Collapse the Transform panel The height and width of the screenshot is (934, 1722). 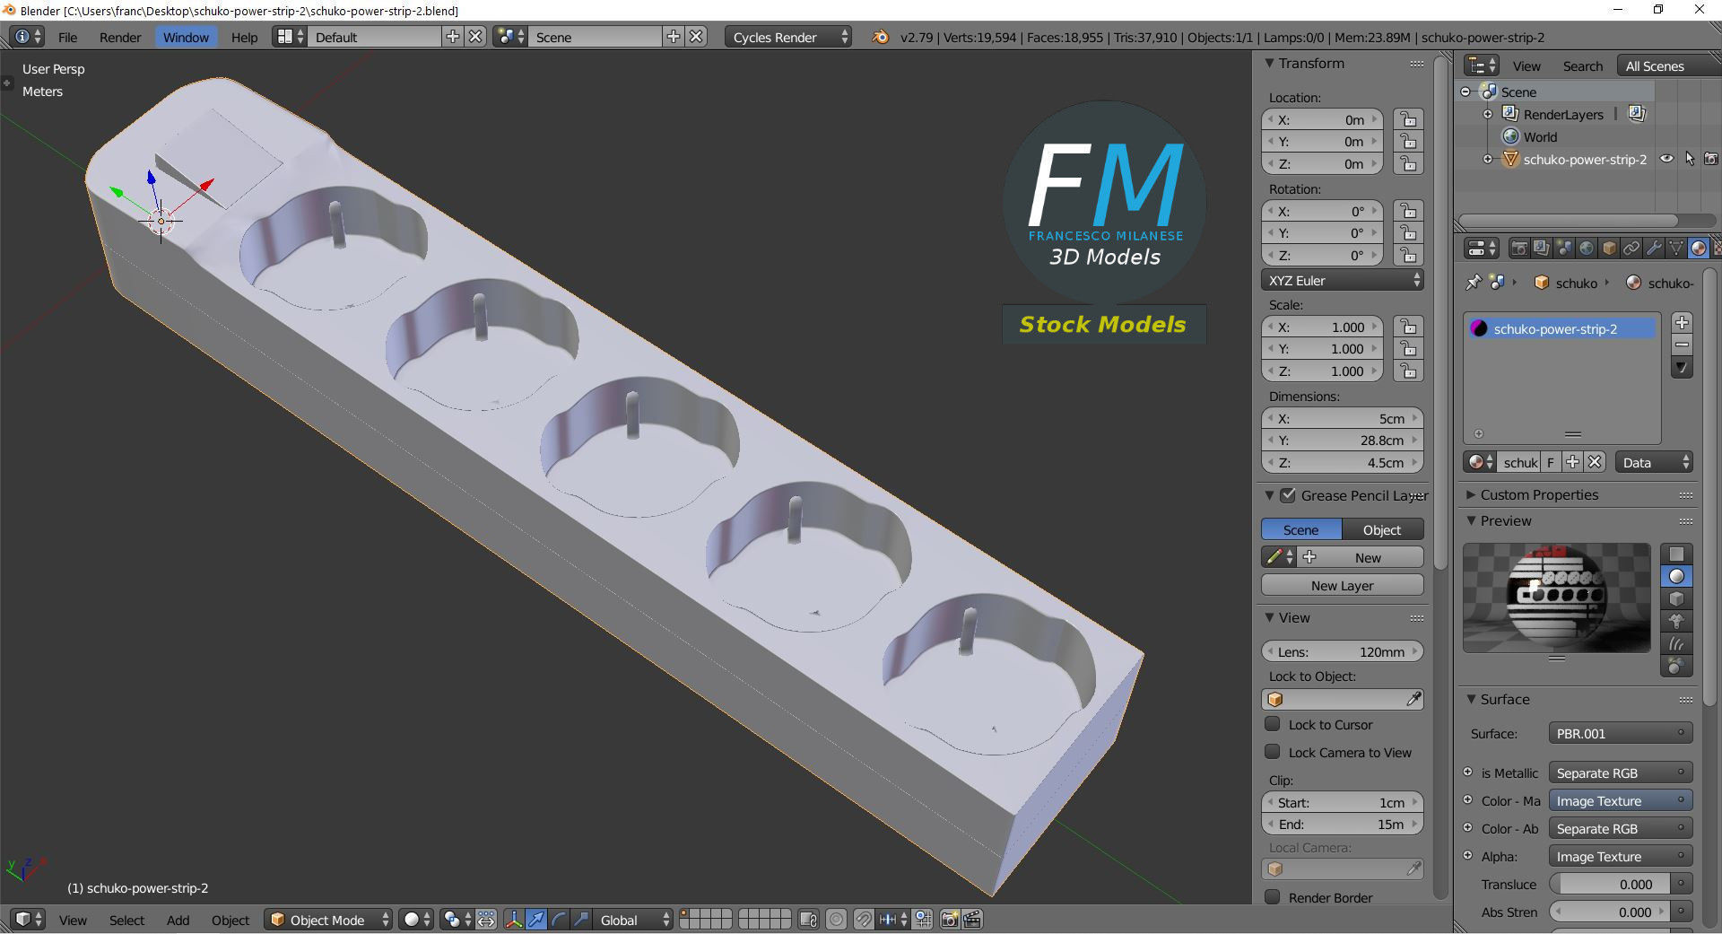pos(1270,63)
